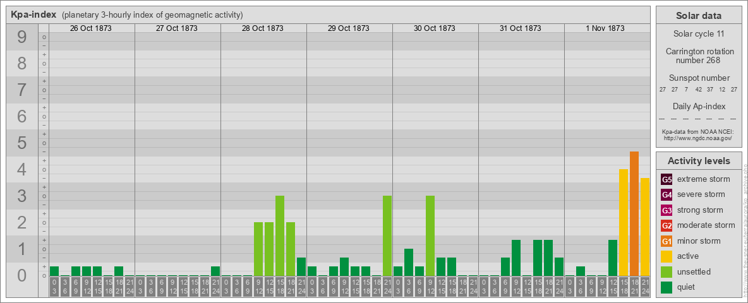Select the '1 Nov 1873' date header
Image resolution: width=748 pixels, height=303 pixels.
606,28
